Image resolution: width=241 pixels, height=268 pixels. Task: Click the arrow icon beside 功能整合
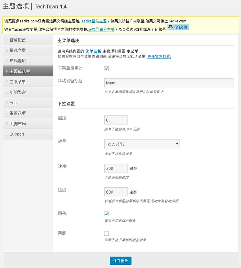pos(7,92)
